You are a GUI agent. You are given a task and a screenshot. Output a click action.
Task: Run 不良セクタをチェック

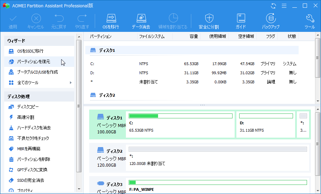tap(39, 138)
